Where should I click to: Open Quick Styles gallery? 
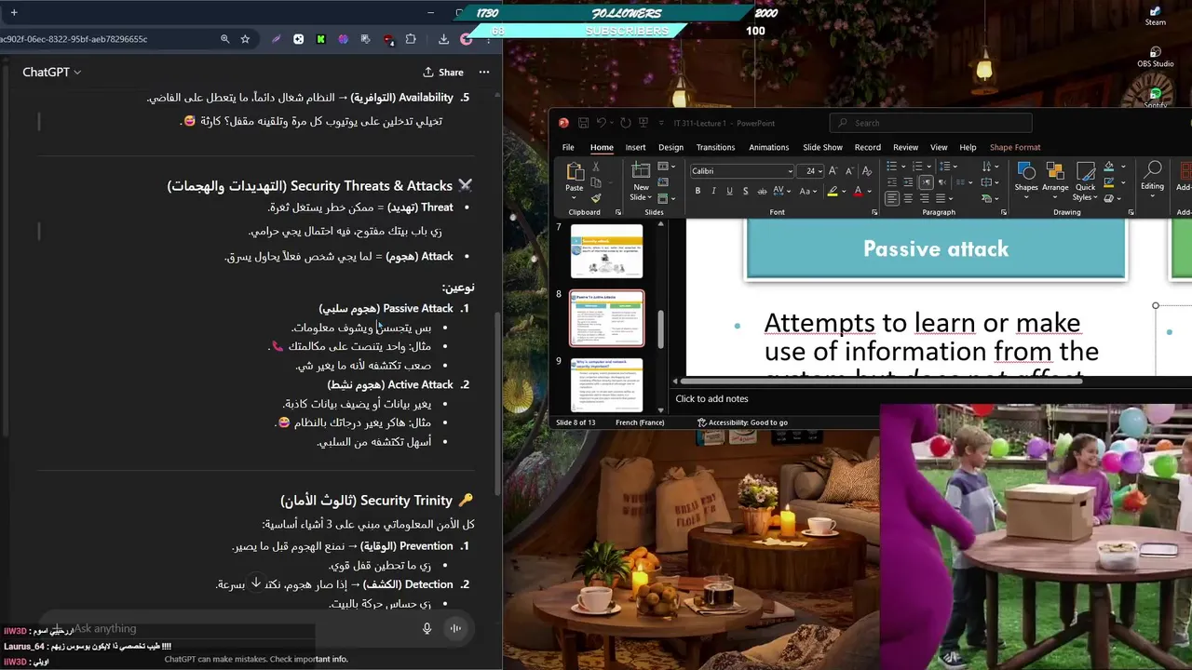coord(1085,181)
